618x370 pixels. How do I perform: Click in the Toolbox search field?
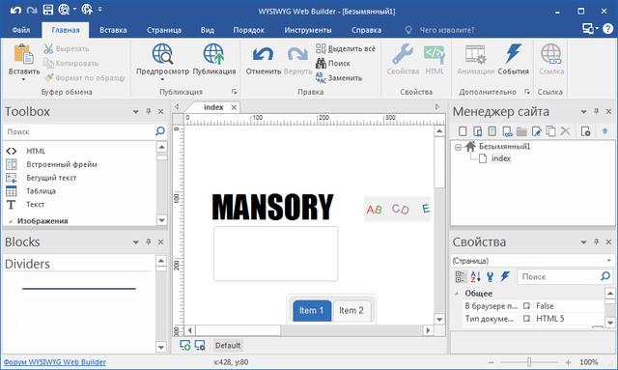79,131
